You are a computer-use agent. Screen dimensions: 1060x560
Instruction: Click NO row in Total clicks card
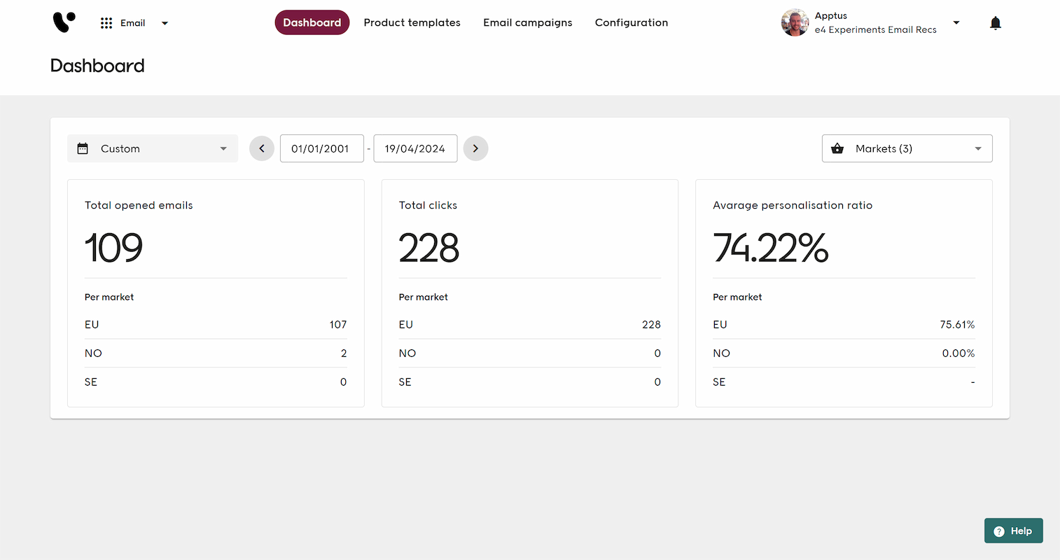(530, 353)
